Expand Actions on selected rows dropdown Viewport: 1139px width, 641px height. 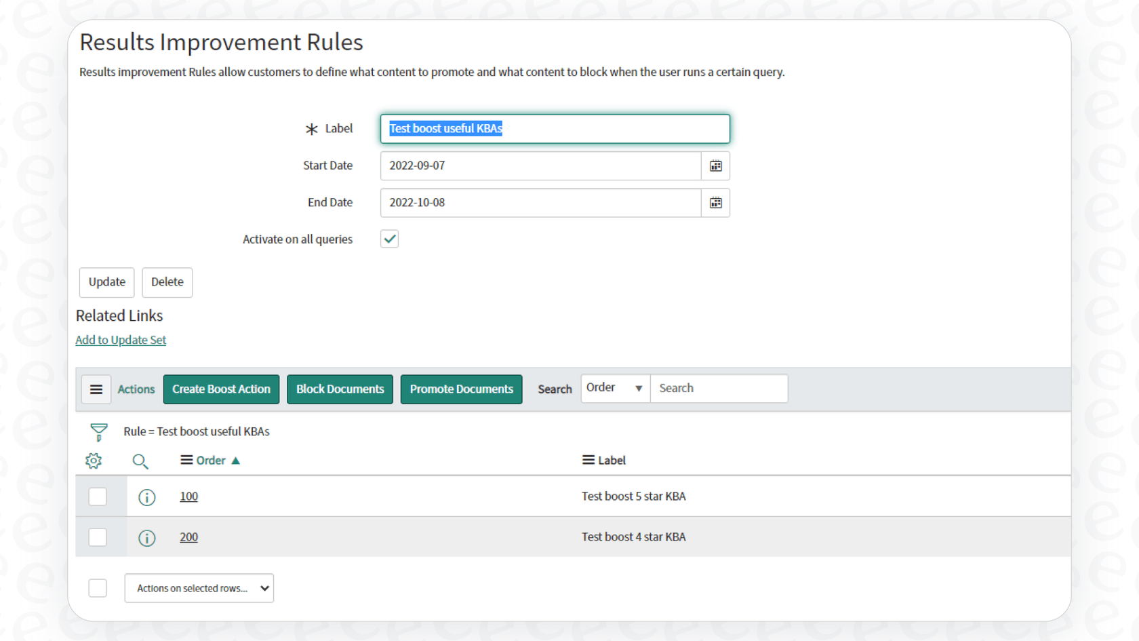(199, 588)
